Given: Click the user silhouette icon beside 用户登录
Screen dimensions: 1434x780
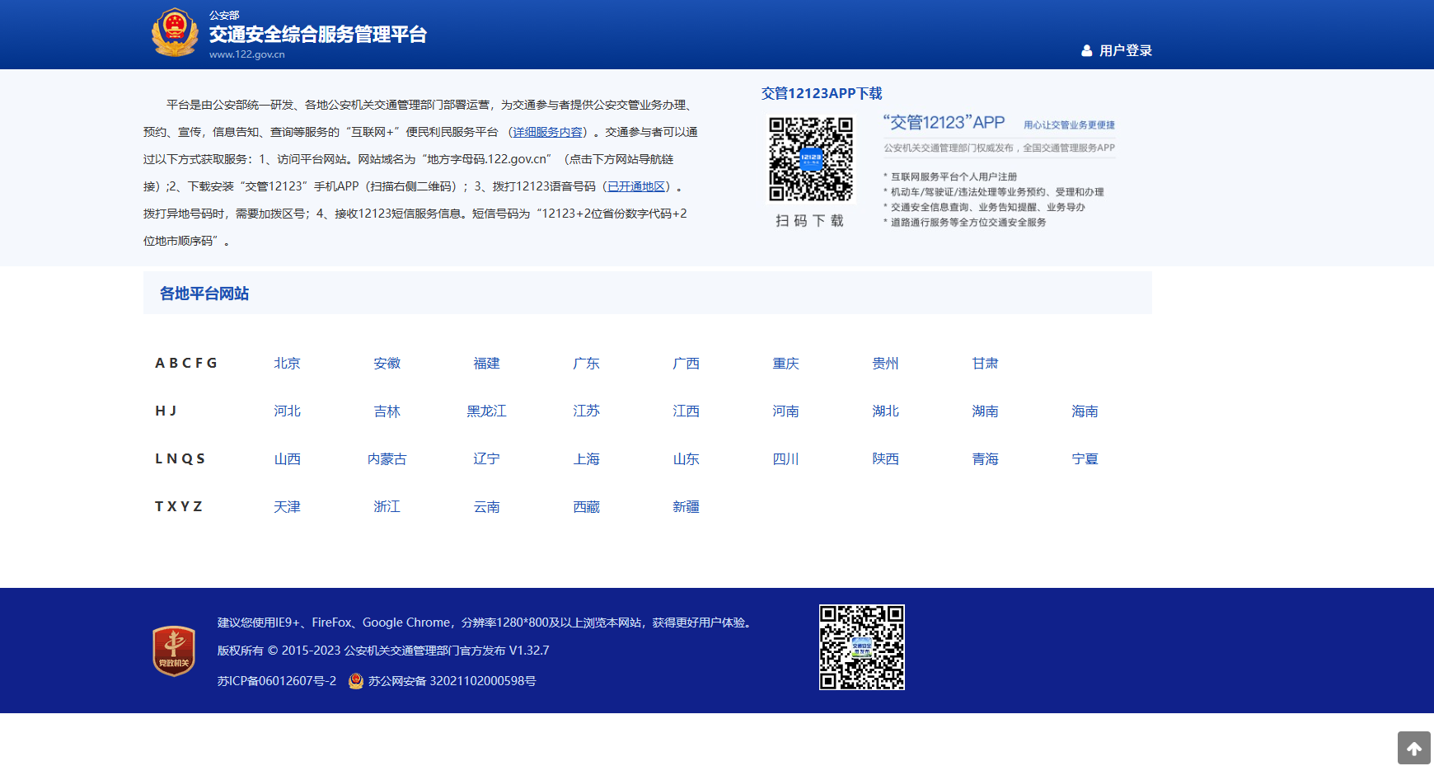Looking at the screenshot, I should pos(1086,50).
